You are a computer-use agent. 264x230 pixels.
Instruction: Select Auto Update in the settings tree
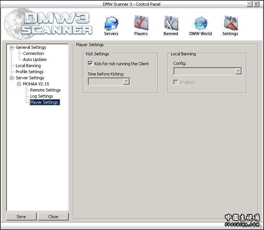tap(35, 60)
